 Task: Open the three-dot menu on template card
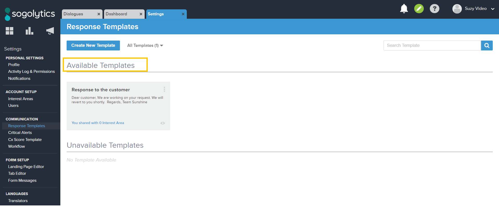164,89
